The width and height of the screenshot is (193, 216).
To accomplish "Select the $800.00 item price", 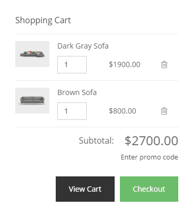I will point(123,111).
